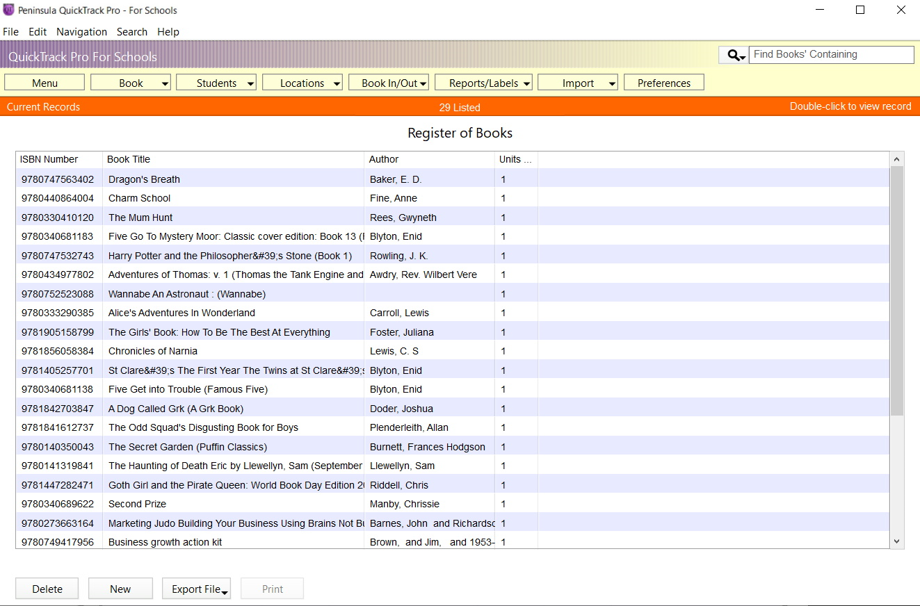Sort by Book Title column header
The height and width of the screenshot is (606, 920).
point(234,159)
